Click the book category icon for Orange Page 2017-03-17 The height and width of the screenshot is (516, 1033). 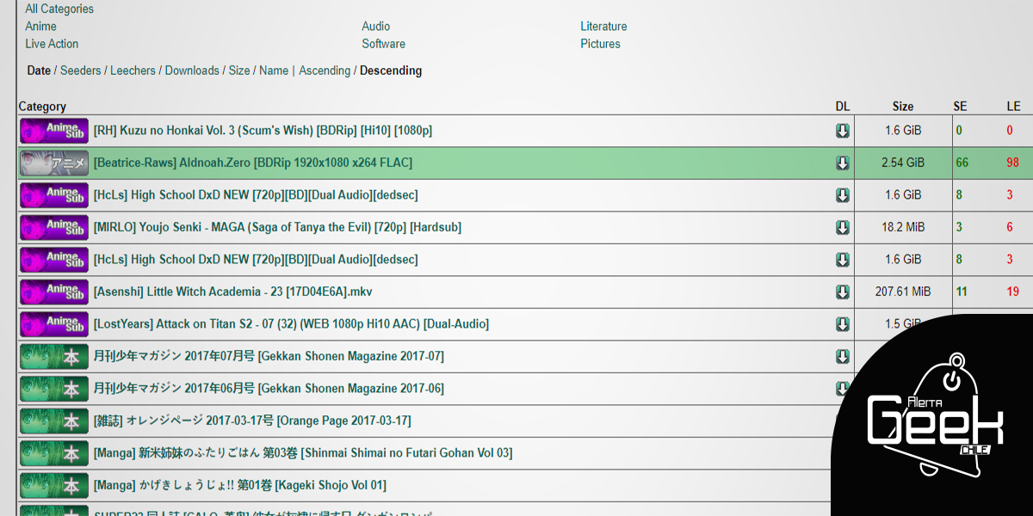[54, 421]
